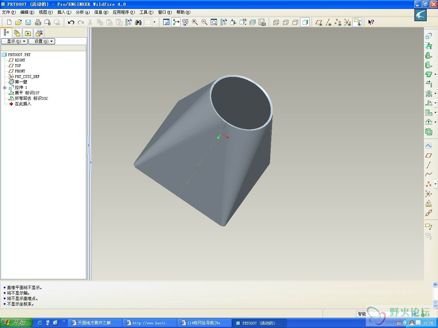Open the 编辑 menu
This screenshot has height=328, width=438.
[27, 12]
